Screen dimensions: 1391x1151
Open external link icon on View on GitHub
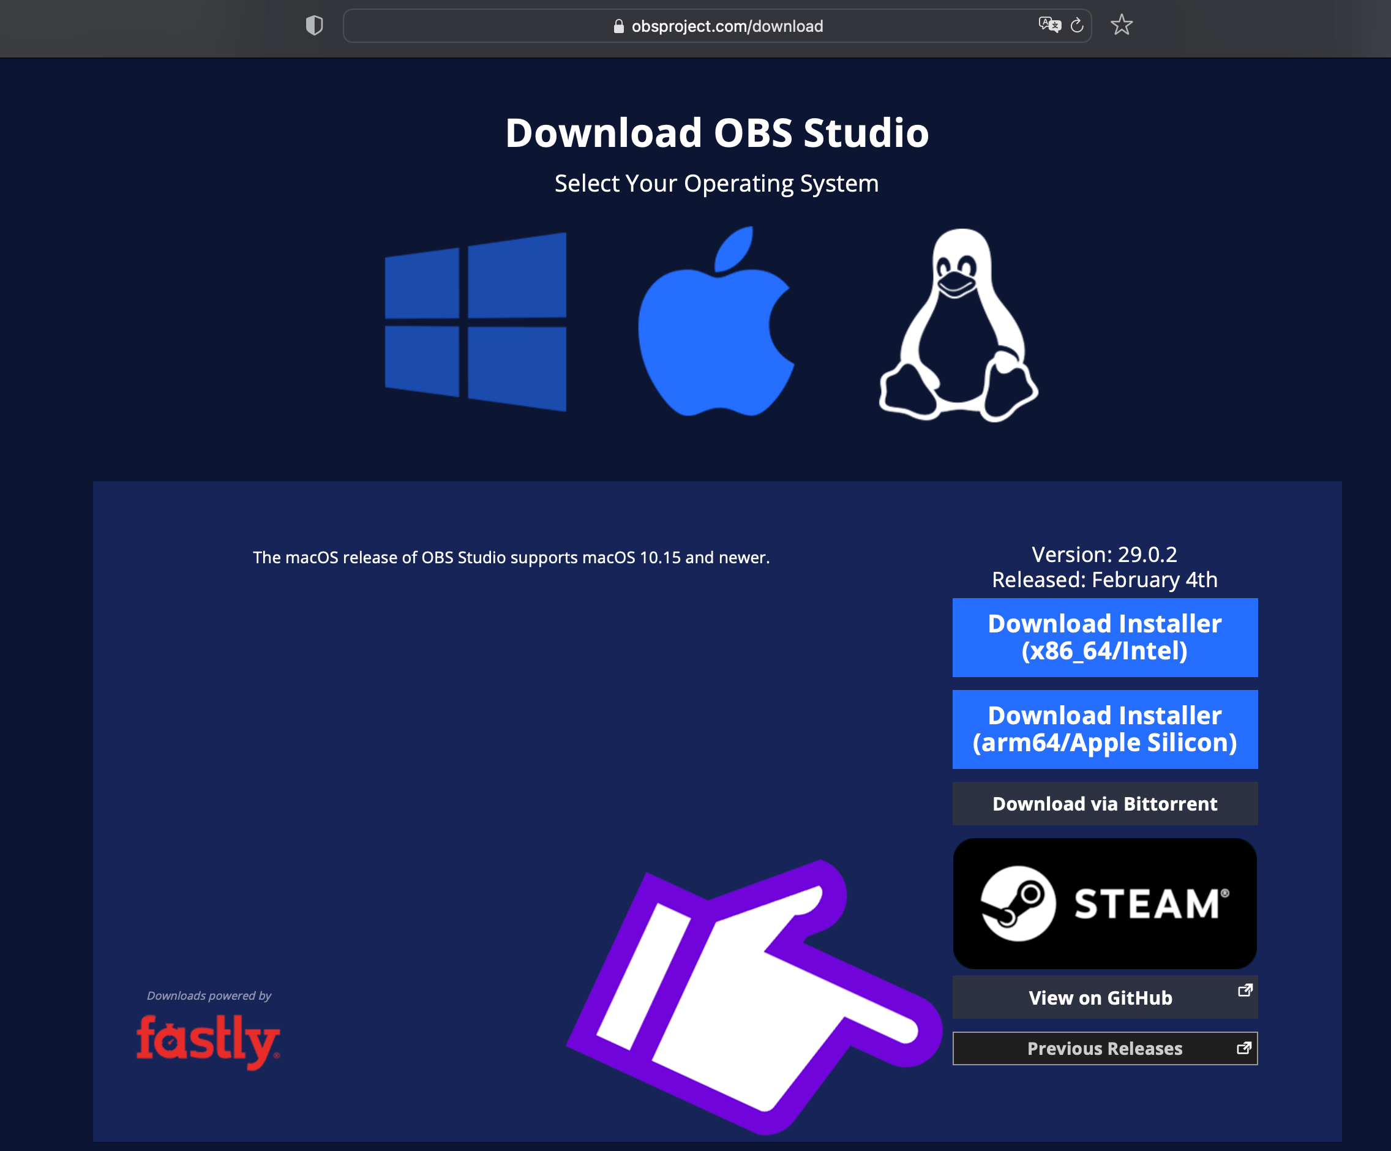pyautogui.click(x=1245, y=990)
